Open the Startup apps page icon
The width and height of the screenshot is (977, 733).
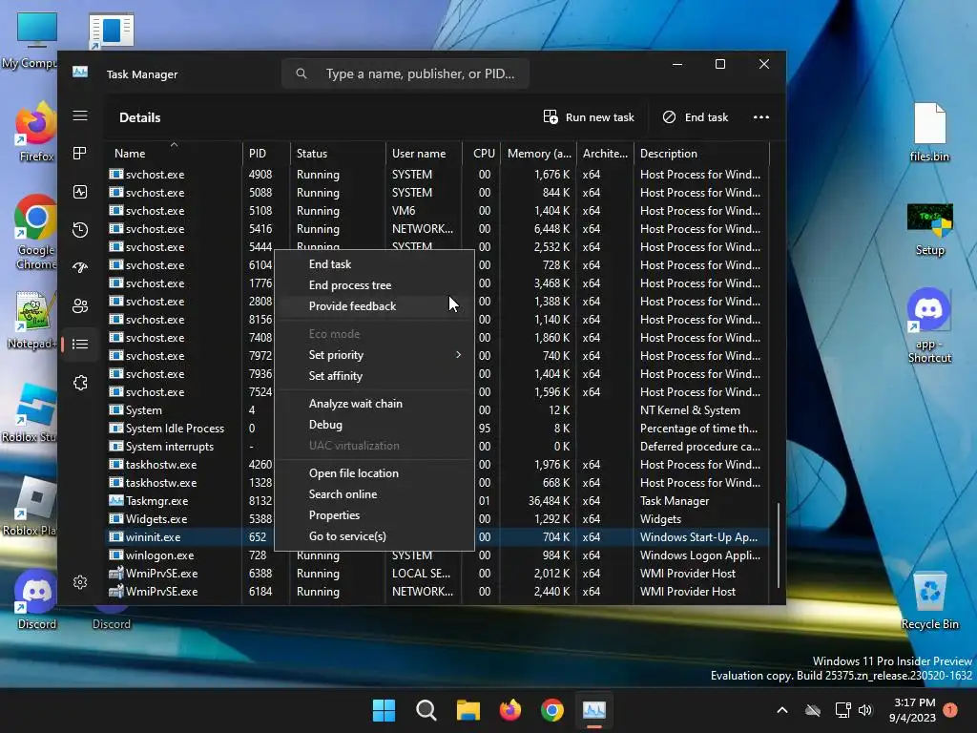(x=80, y=268)
